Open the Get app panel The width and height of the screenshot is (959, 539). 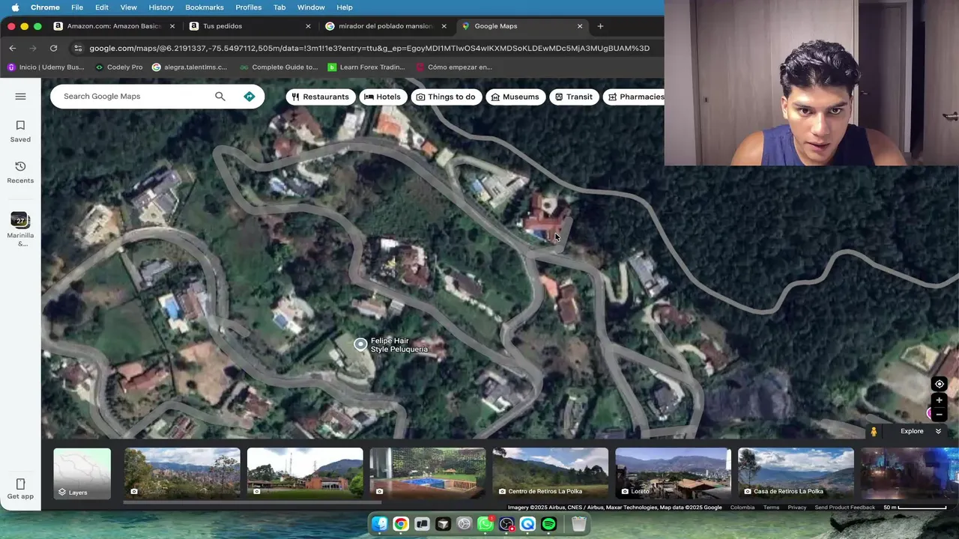tap(20, 489)
